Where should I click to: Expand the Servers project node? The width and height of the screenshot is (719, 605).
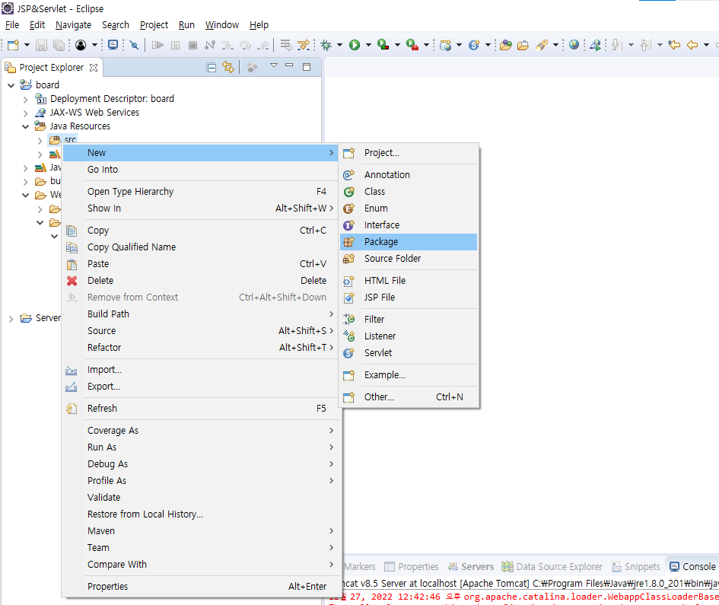click(x=11, y=318)
